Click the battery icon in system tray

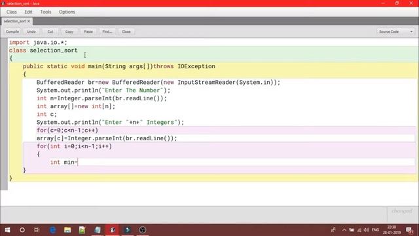click(x=352, y=230)
